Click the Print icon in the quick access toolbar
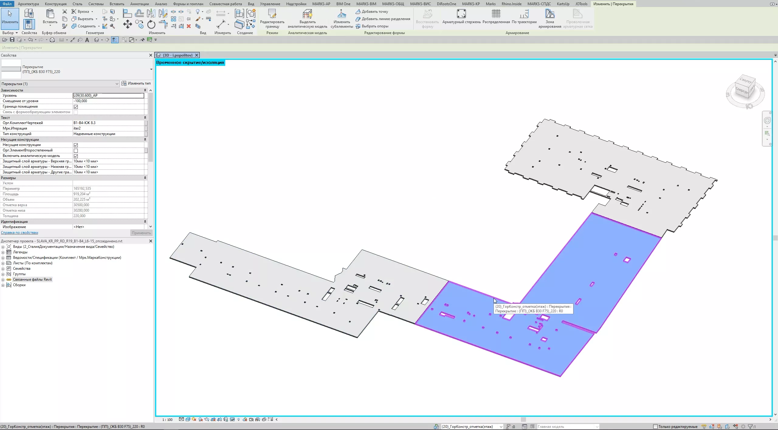 [52, 40]
